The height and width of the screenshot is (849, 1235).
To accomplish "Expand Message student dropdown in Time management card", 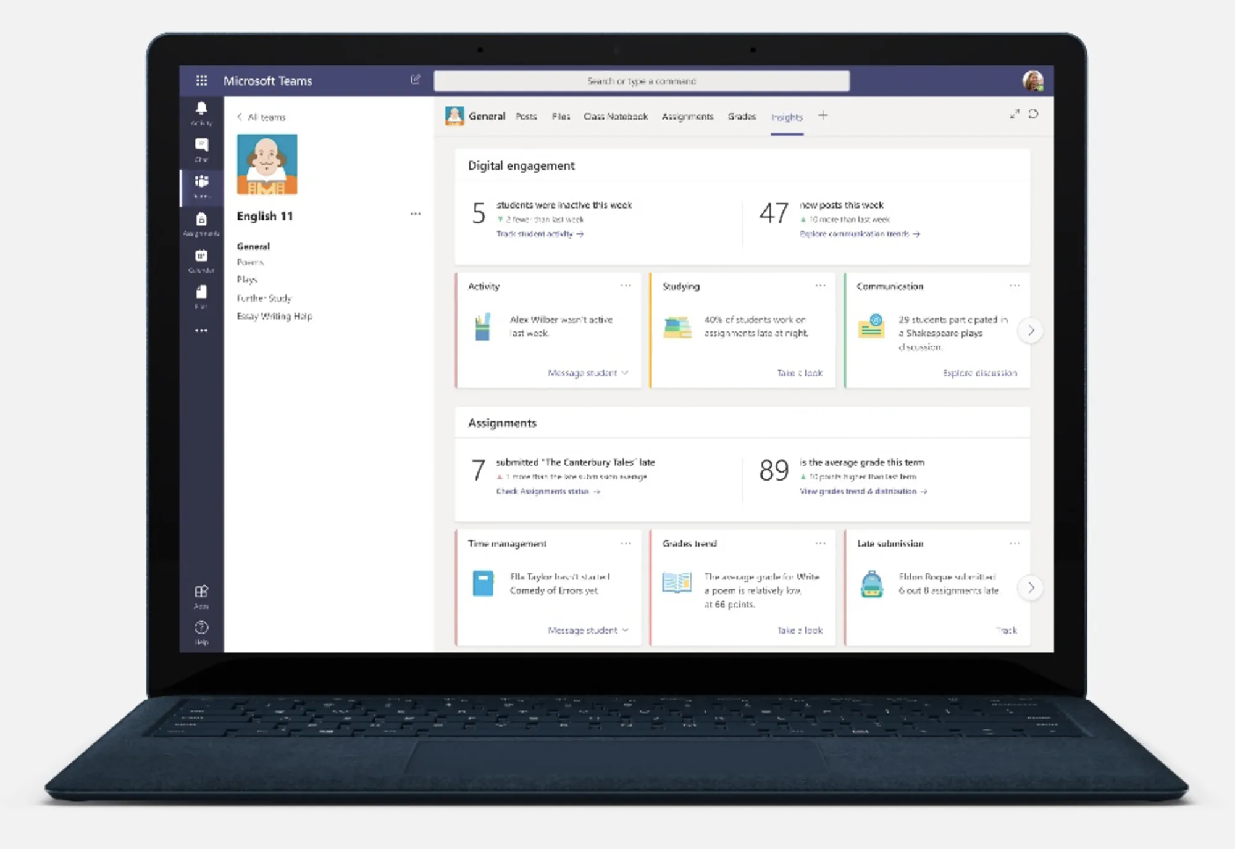I will [x=588, y=630].
